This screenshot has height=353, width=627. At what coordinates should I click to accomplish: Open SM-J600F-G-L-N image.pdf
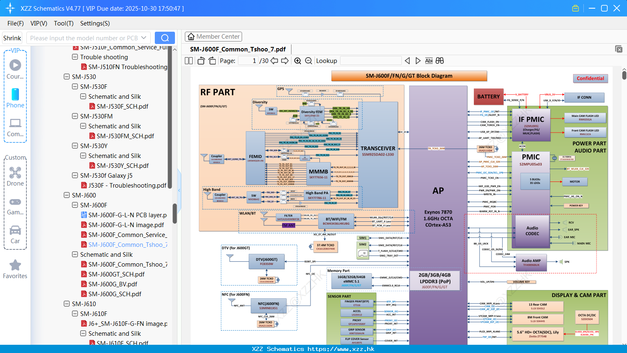pos(126,225)
